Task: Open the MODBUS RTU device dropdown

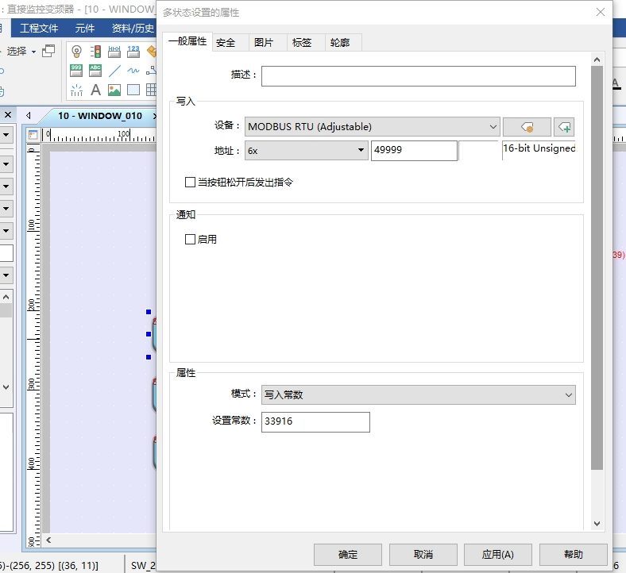Action: (x=372, y=127)
